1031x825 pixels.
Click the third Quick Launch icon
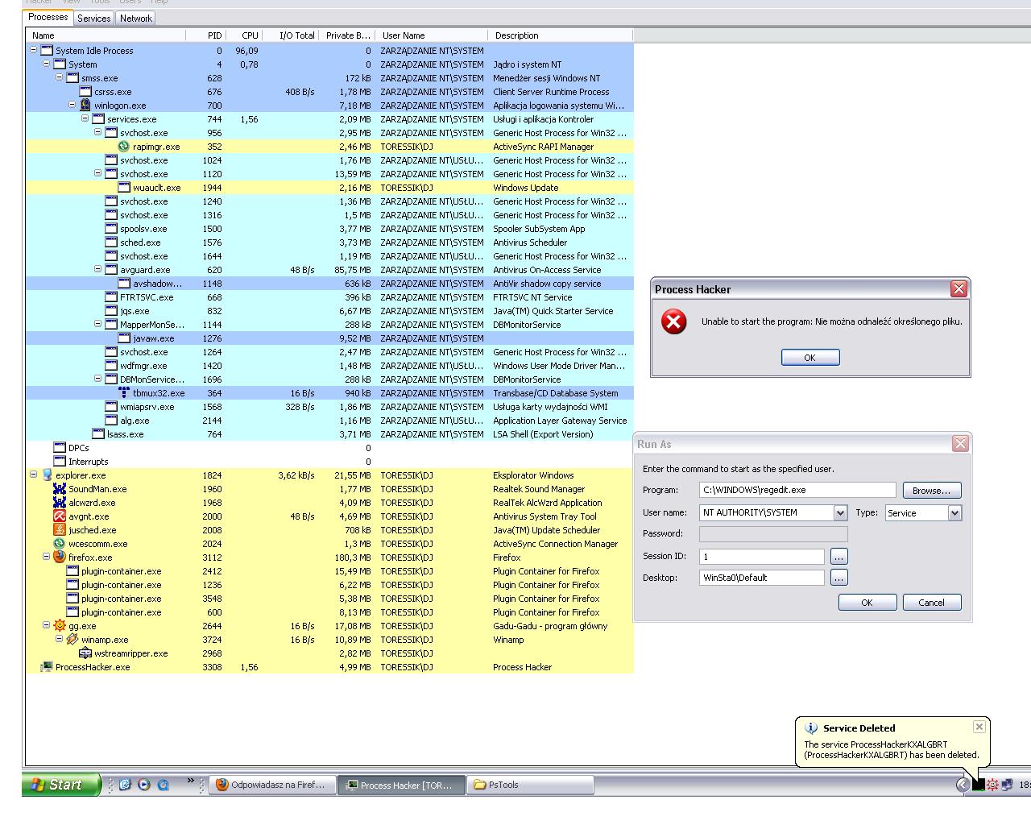[x=164, y=784]
